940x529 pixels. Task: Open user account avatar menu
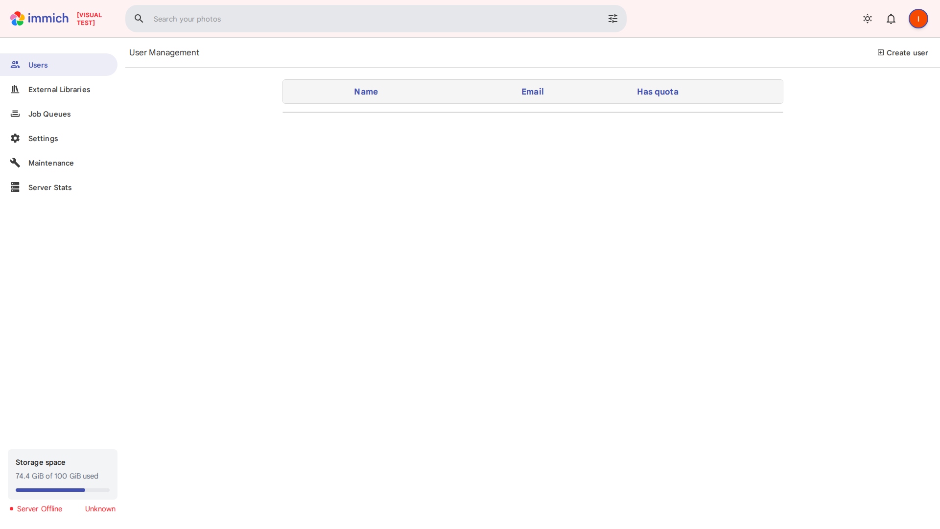(x=918, y=19)
